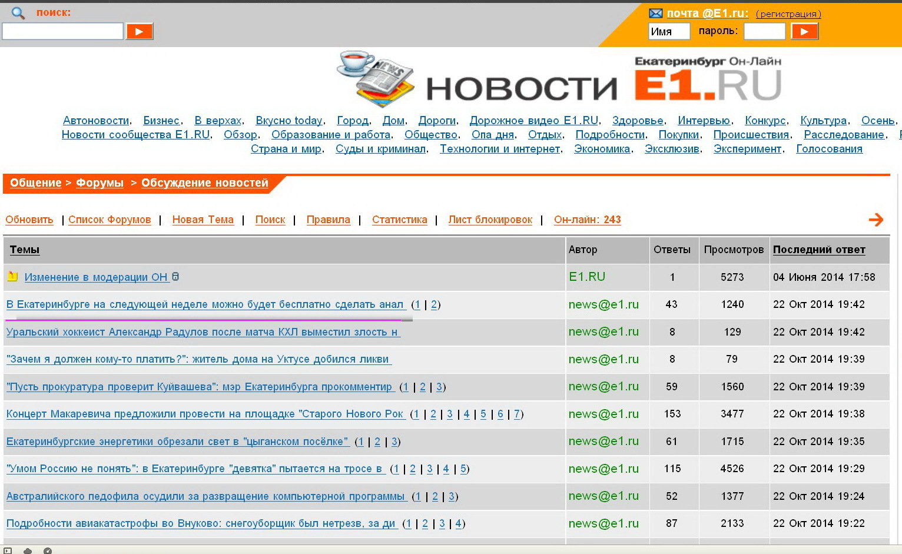Focus the пароль password field
This screenshot has width=902, height=554.
point(764,31)
